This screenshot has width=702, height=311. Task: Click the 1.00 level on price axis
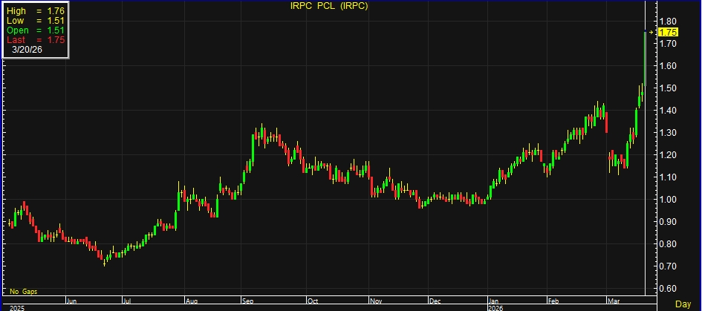tap(668, 200)
